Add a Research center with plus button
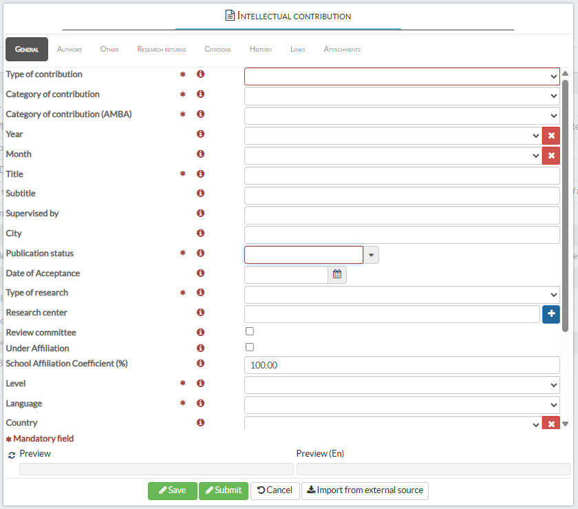The height and width of the screenshot is (509, 578). pyautogui.click(x=550, y=314)
